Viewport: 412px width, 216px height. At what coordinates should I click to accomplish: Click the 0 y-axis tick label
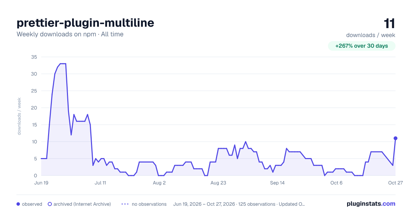click(35, 176)
